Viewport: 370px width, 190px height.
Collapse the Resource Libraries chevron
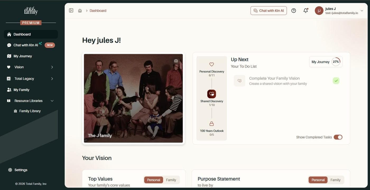pos(52,101)
